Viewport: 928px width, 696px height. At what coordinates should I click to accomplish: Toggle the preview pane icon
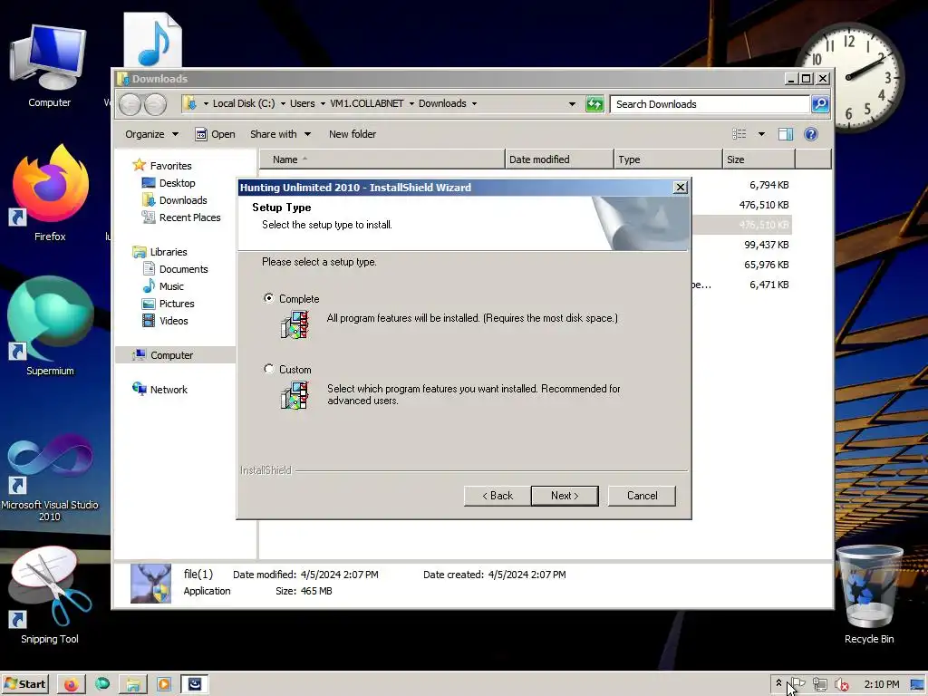(x=786, y=134)
